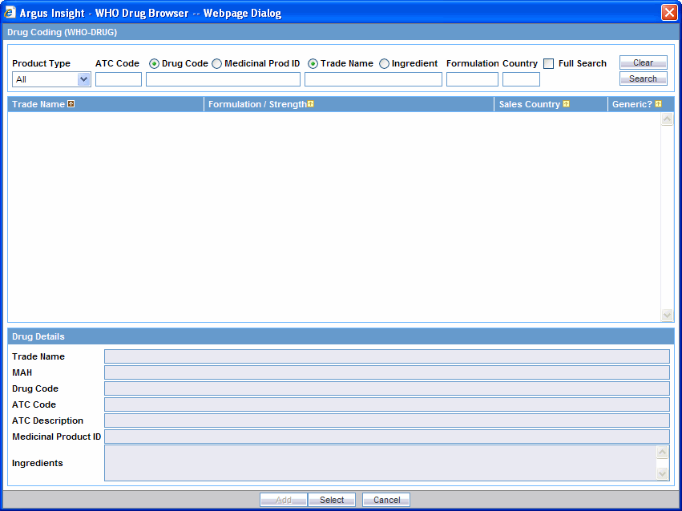Focus the Drug Code input field

pyautogui.click(x=223, y=79)
